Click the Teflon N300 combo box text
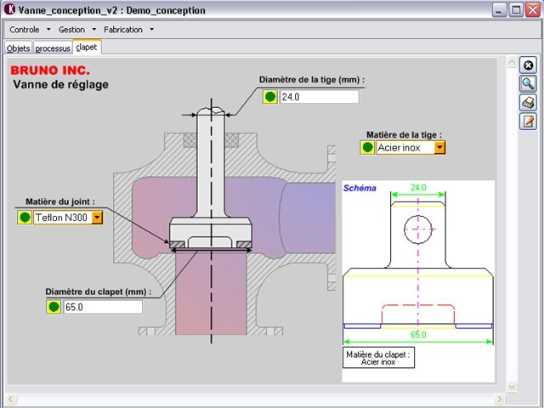This screenshot has height=408, width=544. point(63,218)
